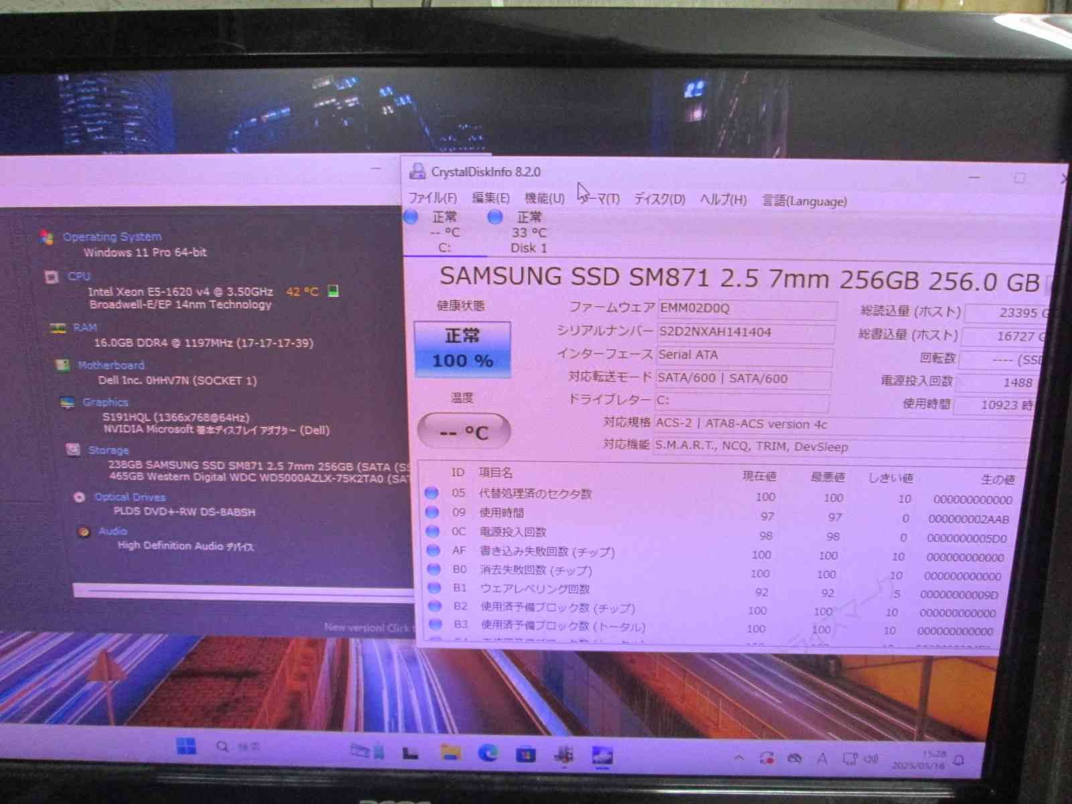Select the C: disk status indicator
The width and height of the screenshot is (1072, 804).
[x=444, y=232]
